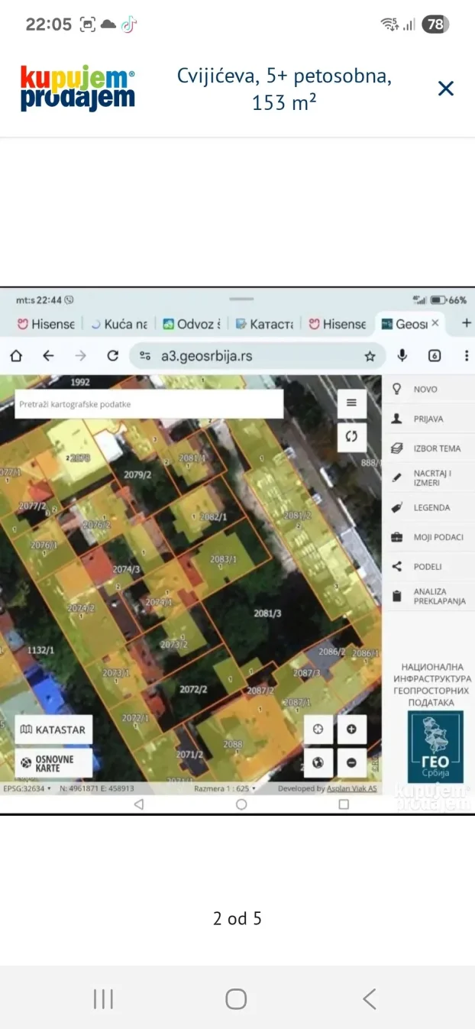The width and height of the screenshot is (475, 1029).
Task: Switch to the Odvoz tab
Action: click(192, 324)
